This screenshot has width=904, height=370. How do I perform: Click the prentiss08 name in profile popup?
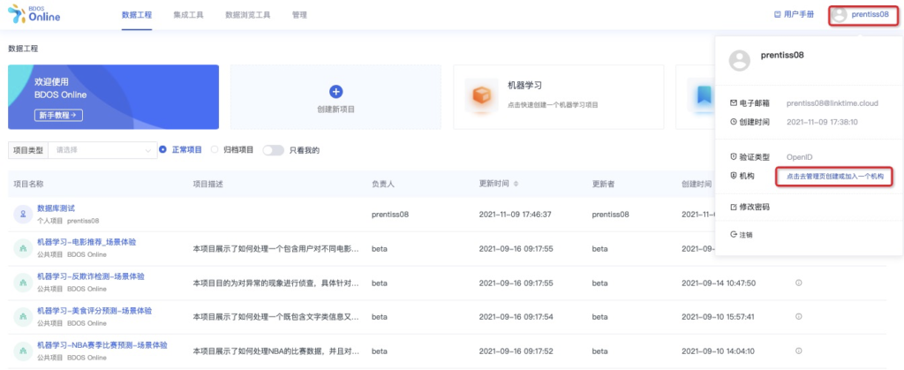coord(782,56)
